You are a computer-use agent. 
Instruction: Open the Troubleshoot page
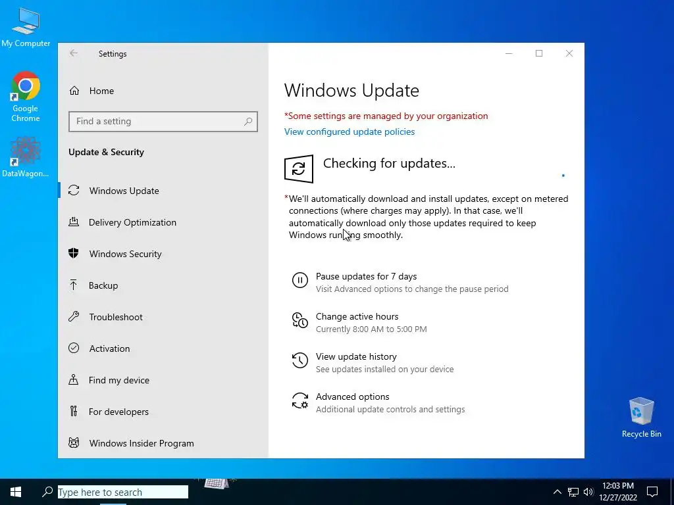163,317
